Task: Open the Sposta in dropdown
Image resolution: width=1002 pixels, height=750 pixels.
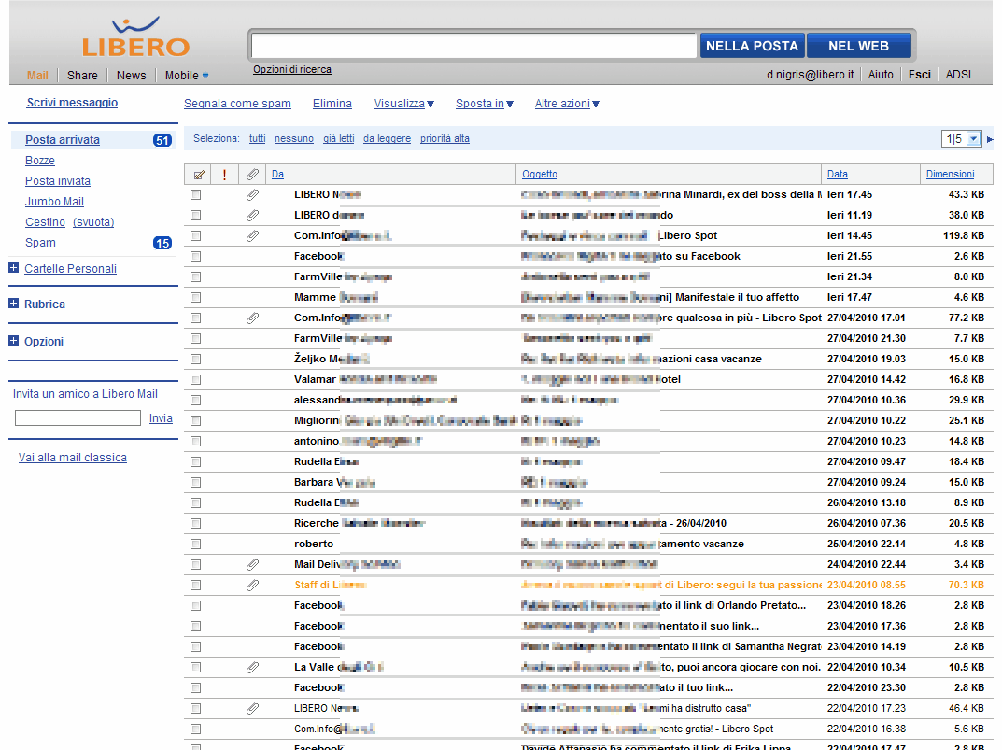Action: point(485,104)
